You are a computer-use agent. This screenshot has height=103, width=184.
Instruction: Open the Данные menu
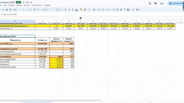point(27,5)
